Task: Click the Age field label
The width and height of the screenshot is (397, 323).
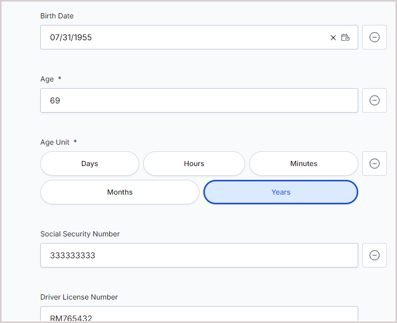Action: (47, 79)
